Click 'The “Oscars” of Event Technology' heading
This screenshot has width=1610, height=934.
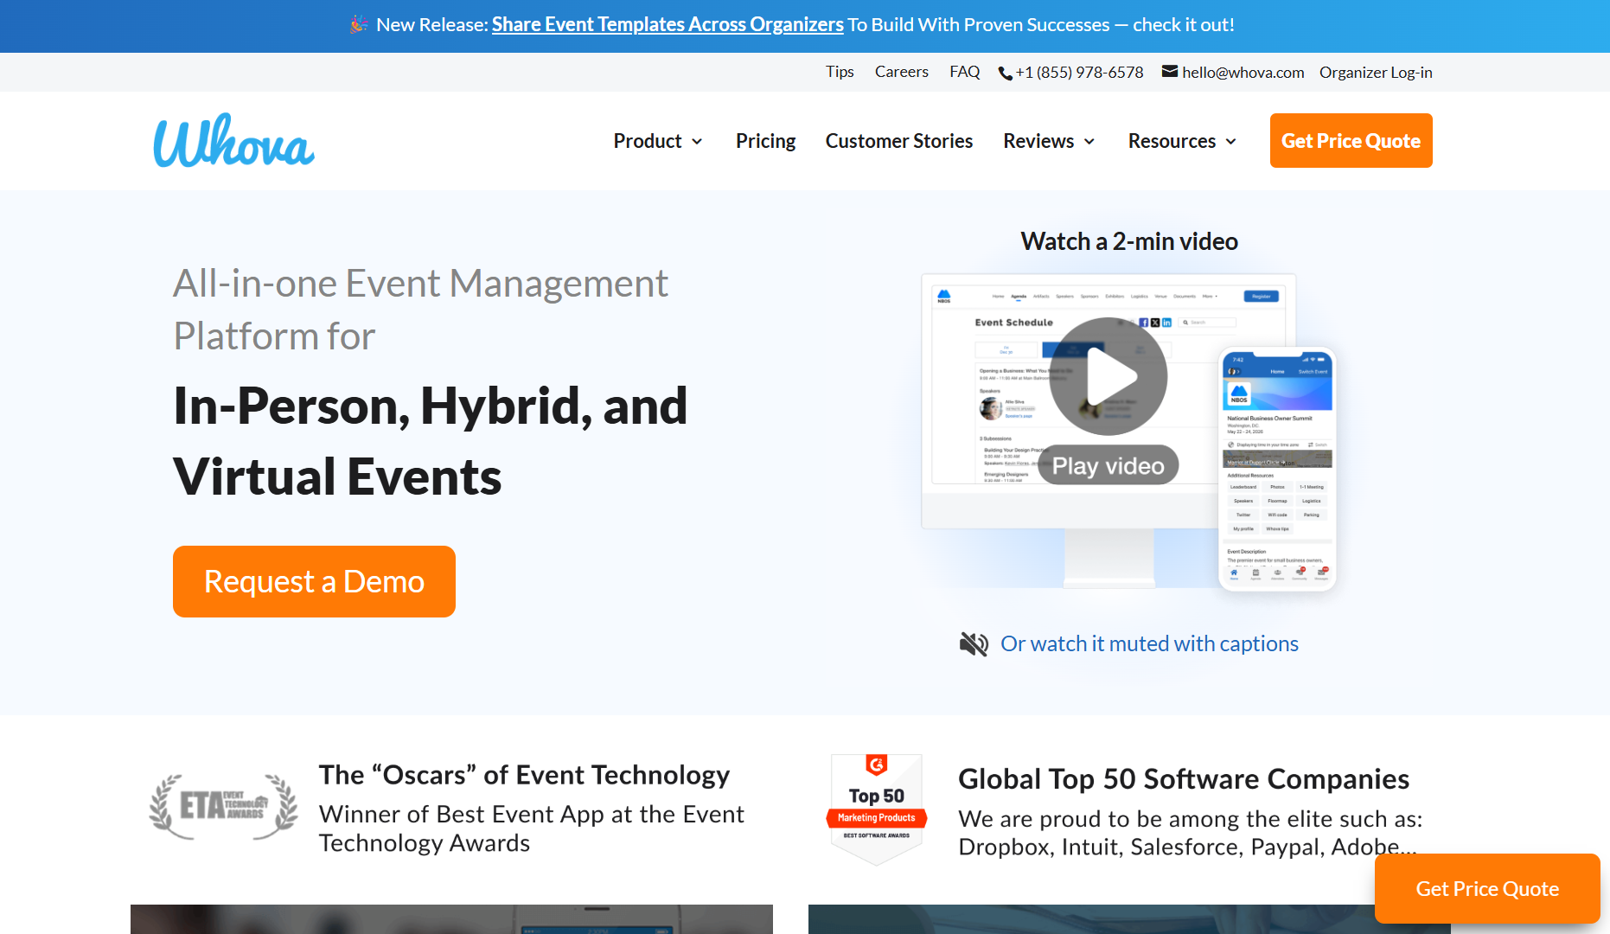524,775
